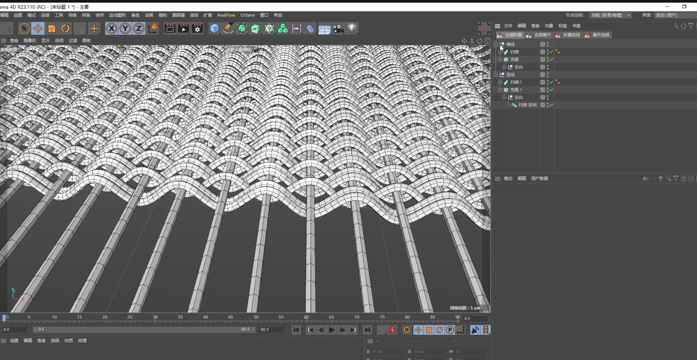Open the 节点空间 dropdown
Screen dimensions: 697x360
pyautogui.click(x=610, y=15)
